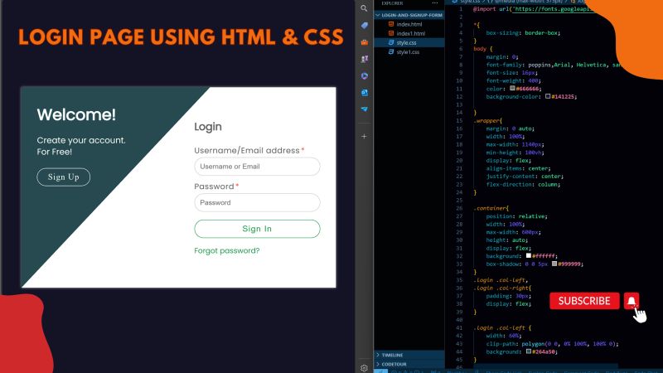
Task: Open the blue Outlook-style icon in activity bar
Action: pos(364,93)
